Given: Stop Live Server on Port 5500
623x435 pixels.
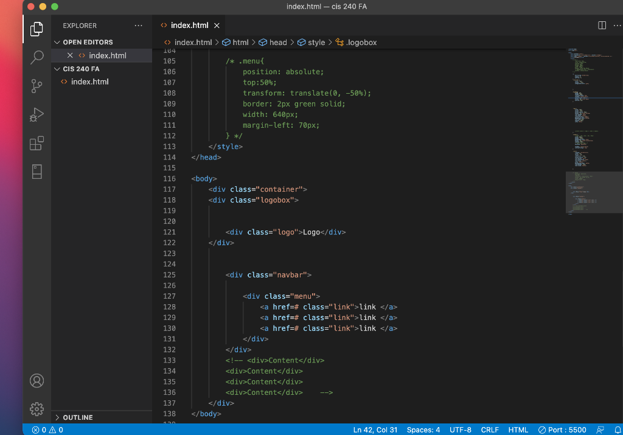Looking at the screenshot, I should pyautogui.click(x=562, y=430).
